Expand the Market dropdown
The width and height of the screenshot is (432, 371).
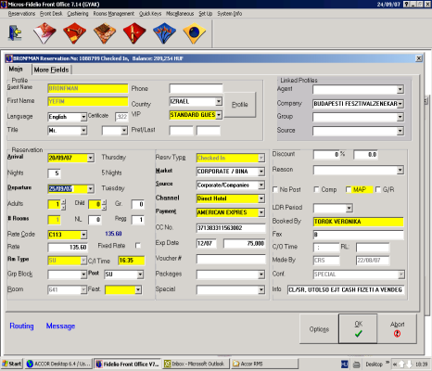[x=261, y=172]
